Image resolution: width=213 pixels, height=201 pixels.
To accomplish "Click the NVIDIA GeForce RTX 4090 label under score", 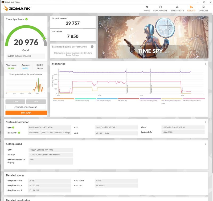I will (x=26, y=56).
